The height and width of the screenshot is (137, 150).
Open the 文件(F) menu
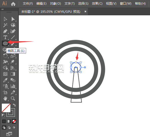pyautogui.click(x=28, y=4)
